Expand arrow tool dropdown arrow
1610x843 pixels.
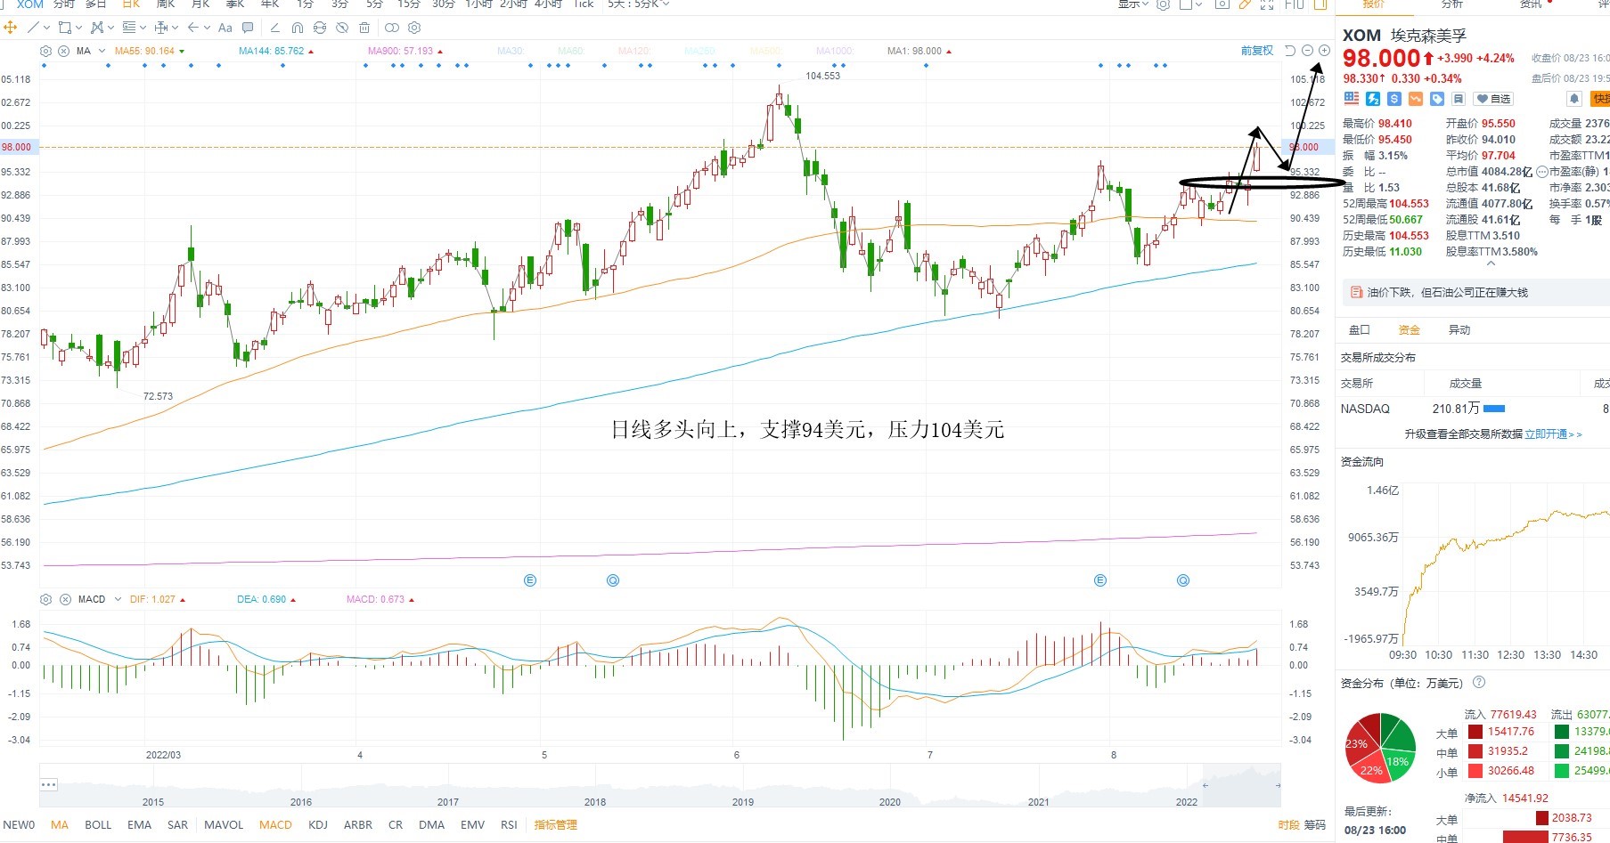(x=207, y=28)
